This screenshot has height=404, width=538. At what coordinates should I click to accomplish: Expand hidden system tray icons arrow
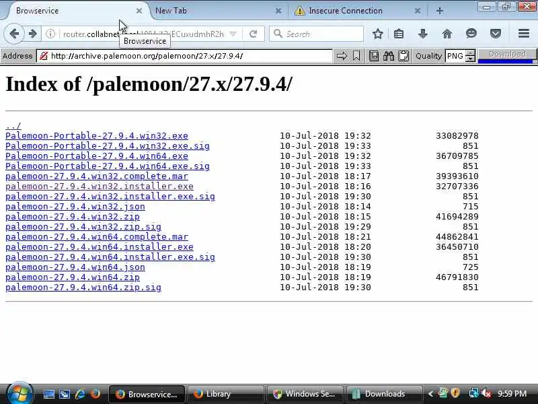pyautogui.click(x=430, y=394)
